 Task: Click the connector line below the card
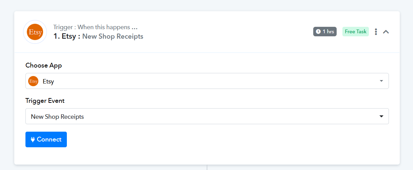click(x=207, y=167)
